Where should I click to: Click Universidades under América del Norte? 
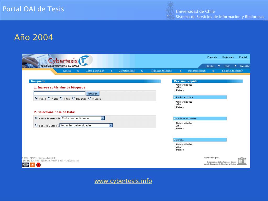184,123
